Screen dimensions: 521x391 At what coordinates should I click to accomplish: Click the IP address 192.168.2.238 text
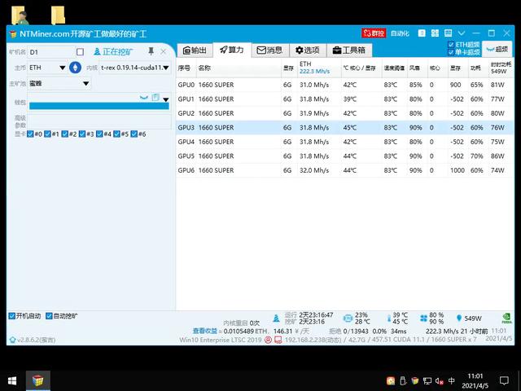[x=306, y=340]
